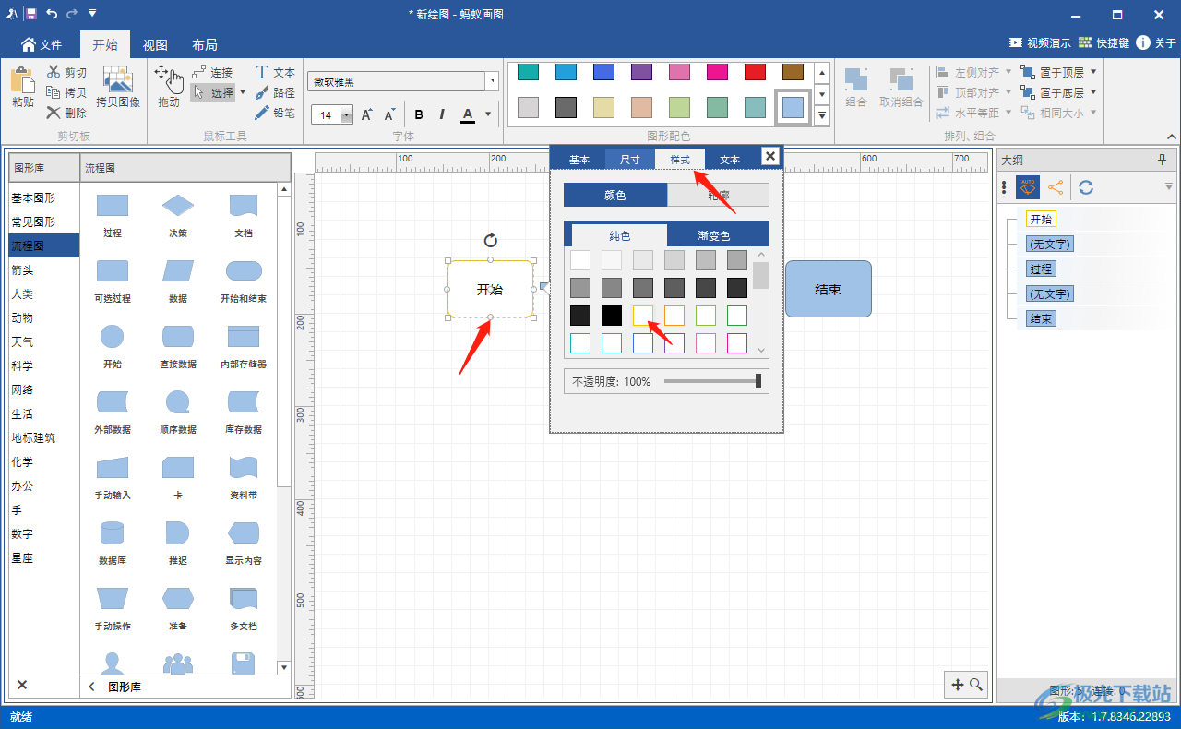Click the Cut scissors icon
1181x729 pixels.
54,72
